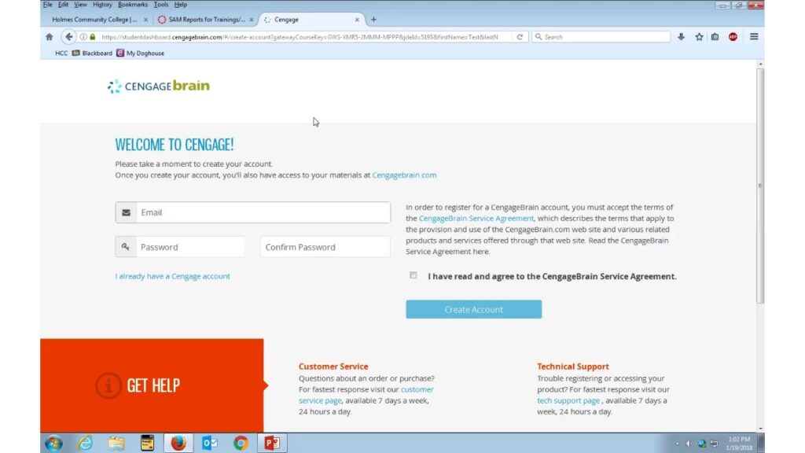Close the Cengage tab

click(357, 20)
